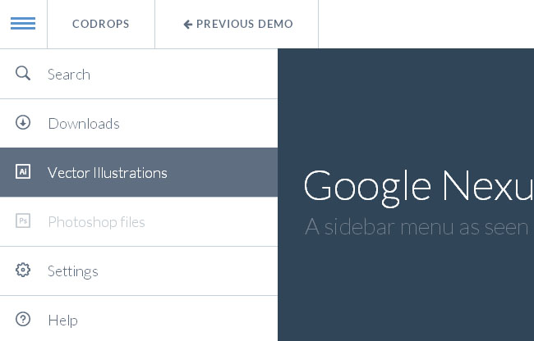Toggle the hamburger sidebar menu icon
Viewport: 534px width, 341px height.
[23, 24]
